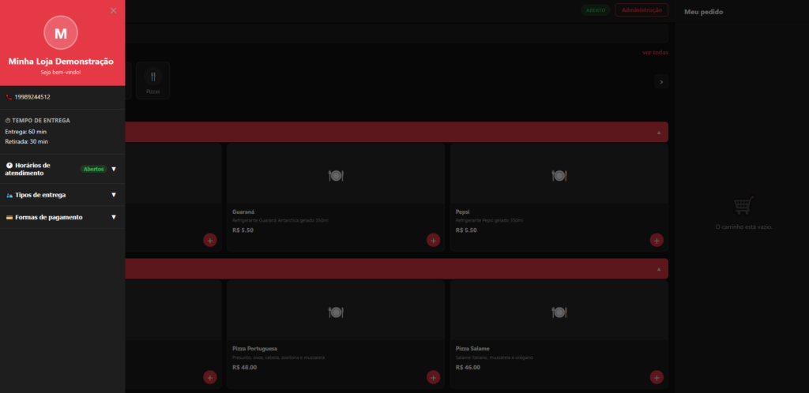Add Guaraná to the order
The height and width of the screenshot is (393, 809).
coord(433,240)
